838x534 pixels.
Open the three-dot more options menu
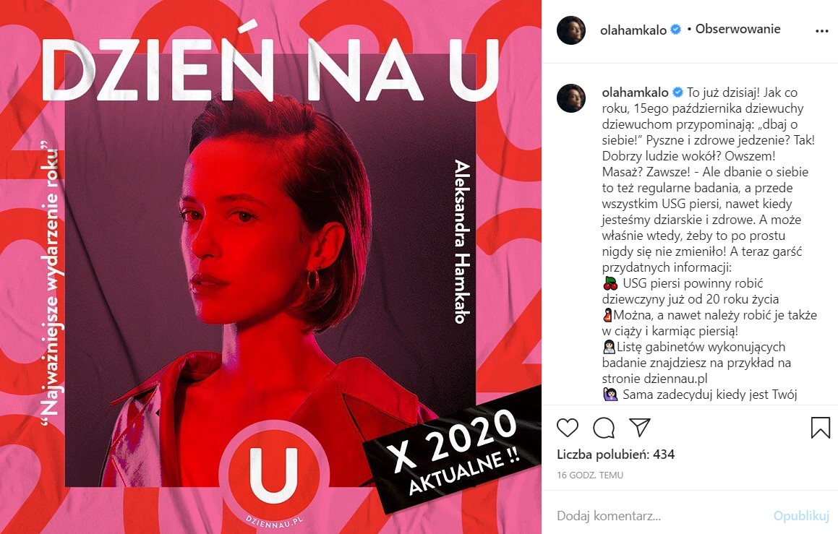821,31
